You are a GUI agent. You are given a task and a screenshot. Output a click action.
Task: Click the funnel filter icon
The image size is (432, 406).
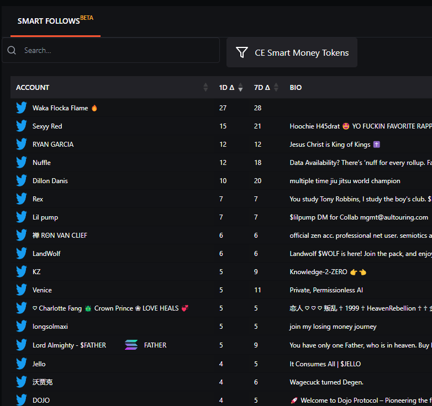click(241, 52)
